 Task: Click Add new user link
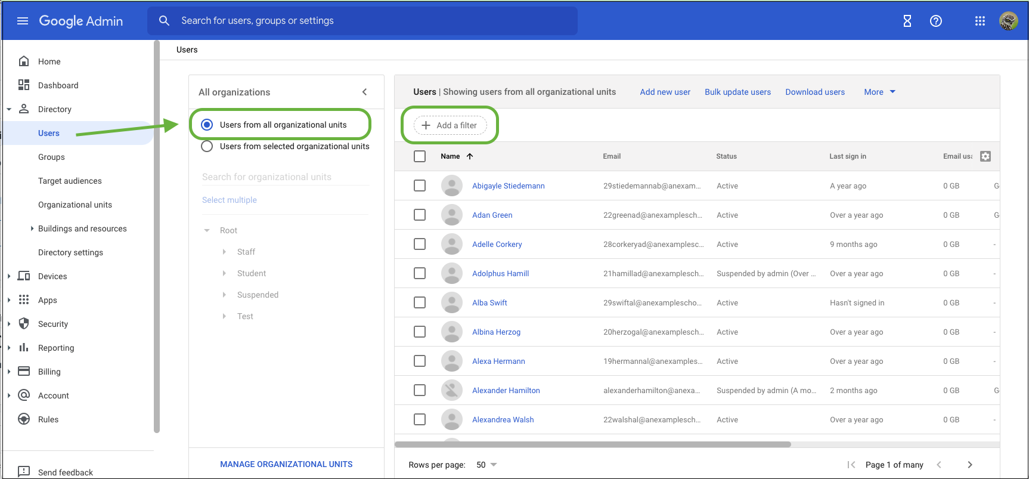665,92
